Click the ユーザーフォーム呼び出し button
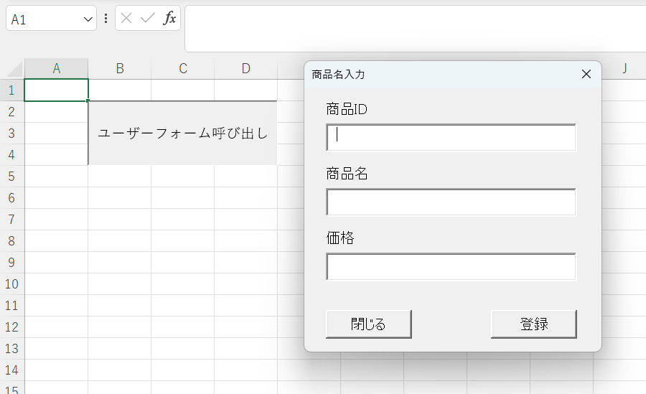The height and width of the screenshot is (394, 646). [x=182, y=133]
